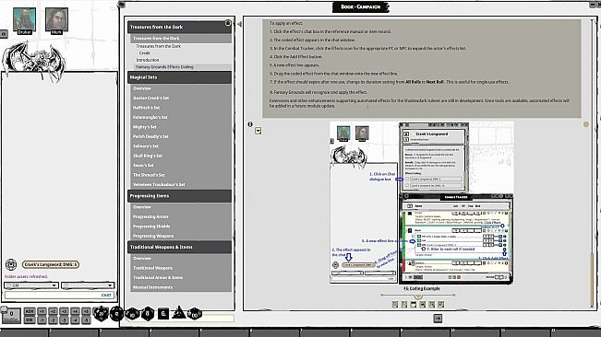Open Halfrinch's Set page

click(x=146, y=108)
